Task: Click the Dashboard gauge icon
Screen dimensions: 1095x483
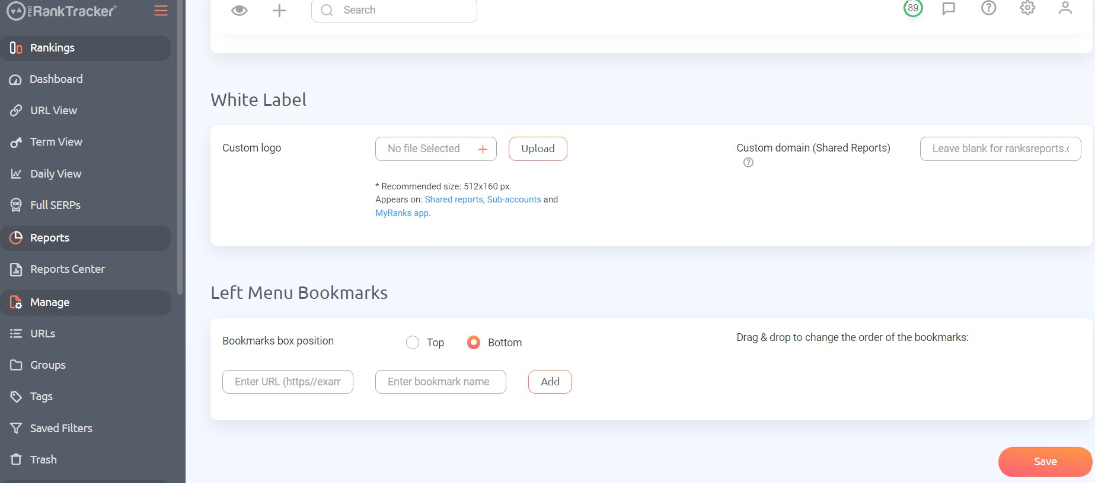Action: tap(15, 79)
